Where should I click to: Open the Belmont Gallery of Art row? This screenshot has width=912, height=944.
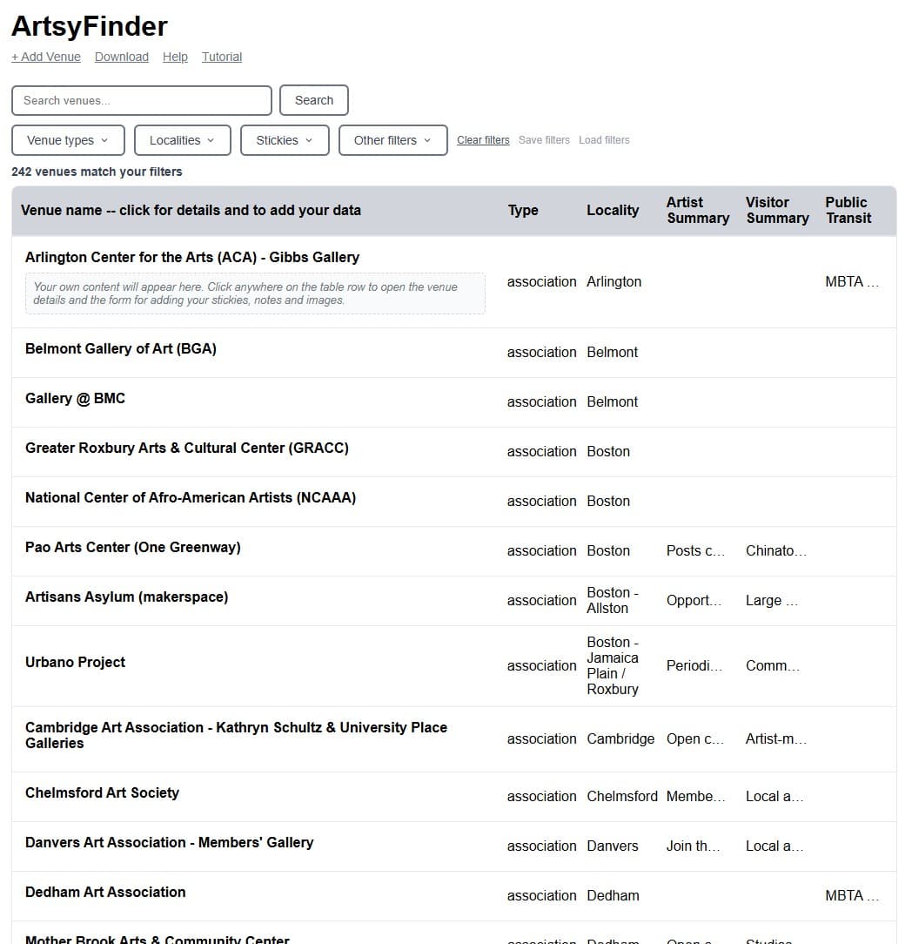point(120,348)
